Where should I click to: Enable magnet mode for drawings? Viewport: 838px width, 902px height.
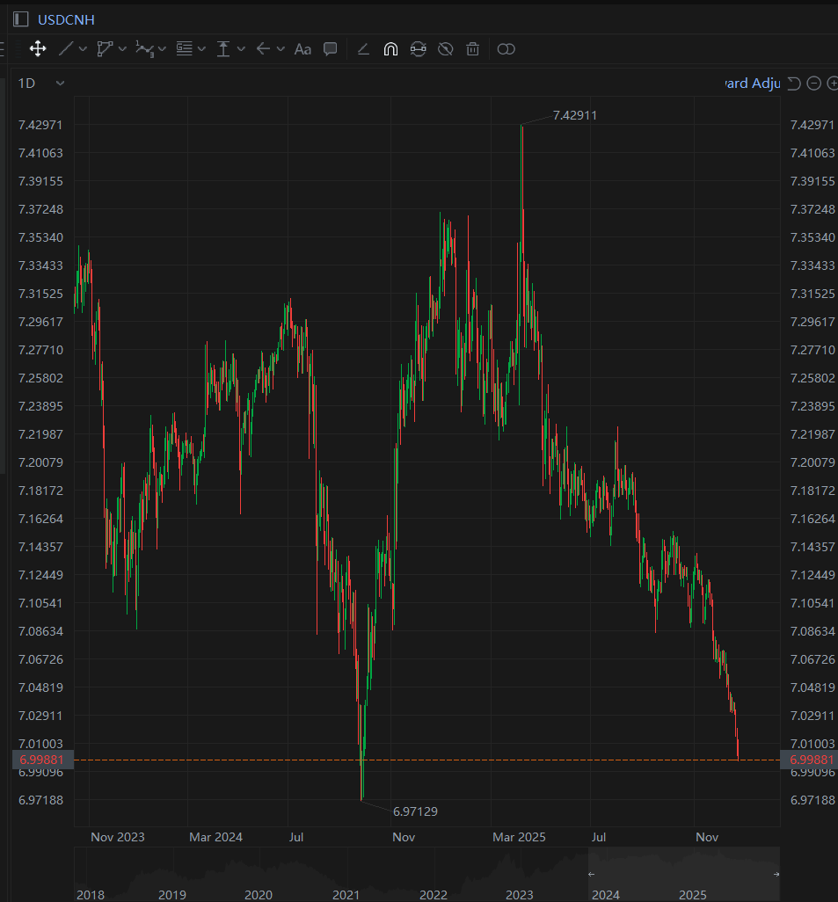[x=390, y=49]
